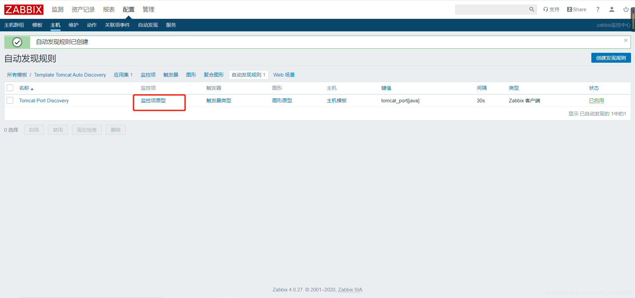This screenshot has height=298, width=635.
Task: Go to 主机群组 submenu
Action: pyautogui.click(x=14, y=25)
